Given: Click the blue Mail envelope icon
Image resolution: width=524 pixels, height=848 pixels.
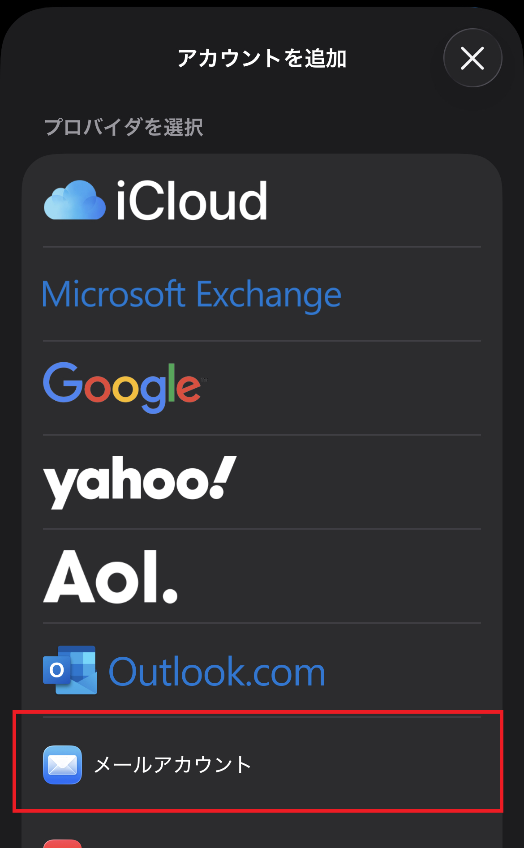Looking at the screenshot, I should tap(62, 765).
